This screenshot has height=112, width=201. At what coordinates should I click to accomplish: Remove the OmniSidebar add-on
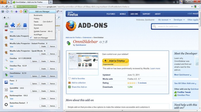point(53,76)
